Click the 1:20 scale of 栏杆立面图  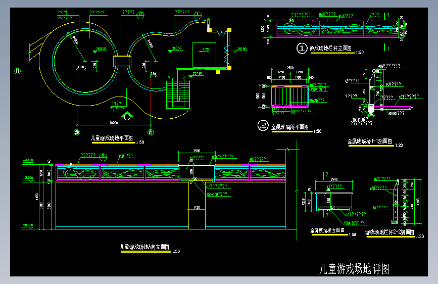(360, 52)
